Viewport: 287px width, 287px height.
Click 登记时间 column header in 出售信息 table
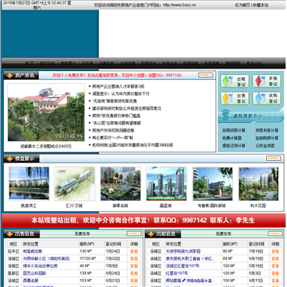point(113,244)
